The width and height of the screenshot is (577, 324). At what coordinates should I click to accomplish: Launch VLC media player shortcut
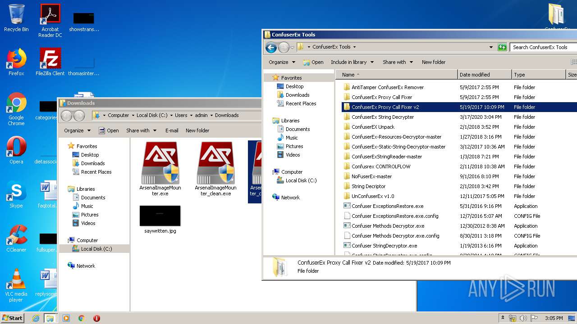click(x=16, y=285)
